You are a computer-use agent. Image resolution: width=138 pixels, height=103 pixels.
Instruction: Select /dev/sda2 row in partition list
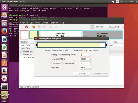(x=26, y=48)
